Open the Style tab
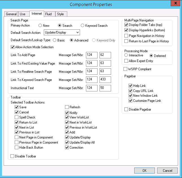 (61, 14)
